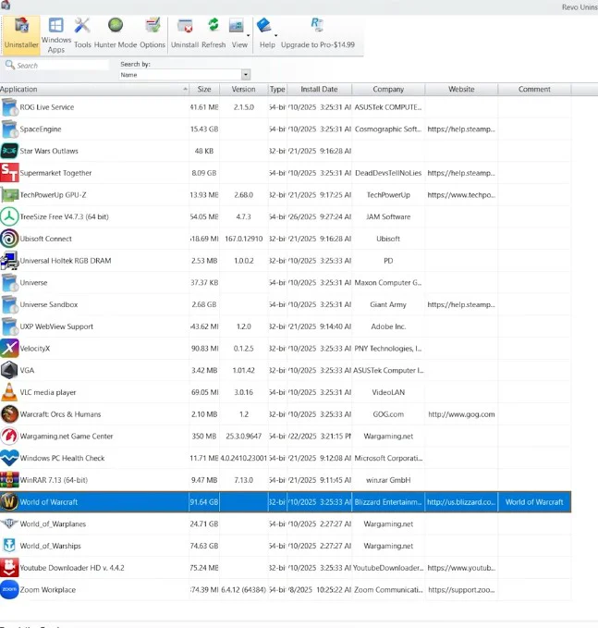598x628 pixels.
Task: Click inside the Search text field
Action: [x=60, y=66]
